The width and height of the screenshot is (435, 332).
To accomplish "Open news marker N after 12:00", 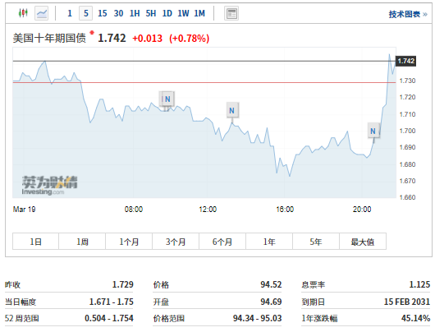I will (x=232, y=111).
